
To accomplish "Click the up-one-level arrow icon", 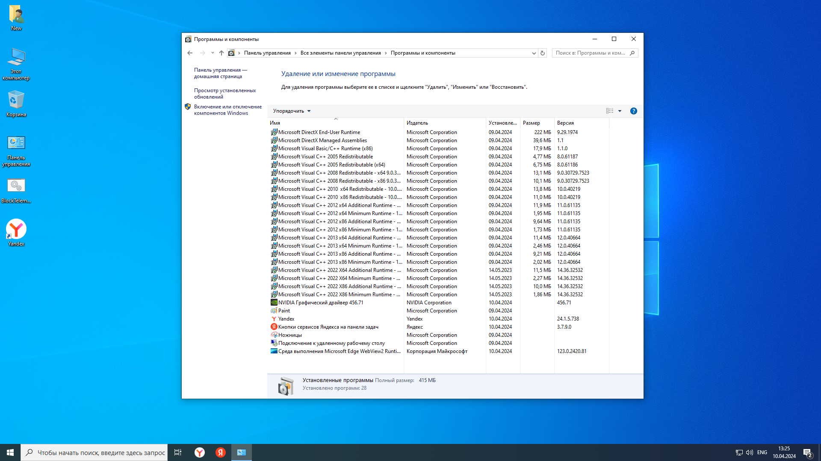I will (x=221, y=53).
